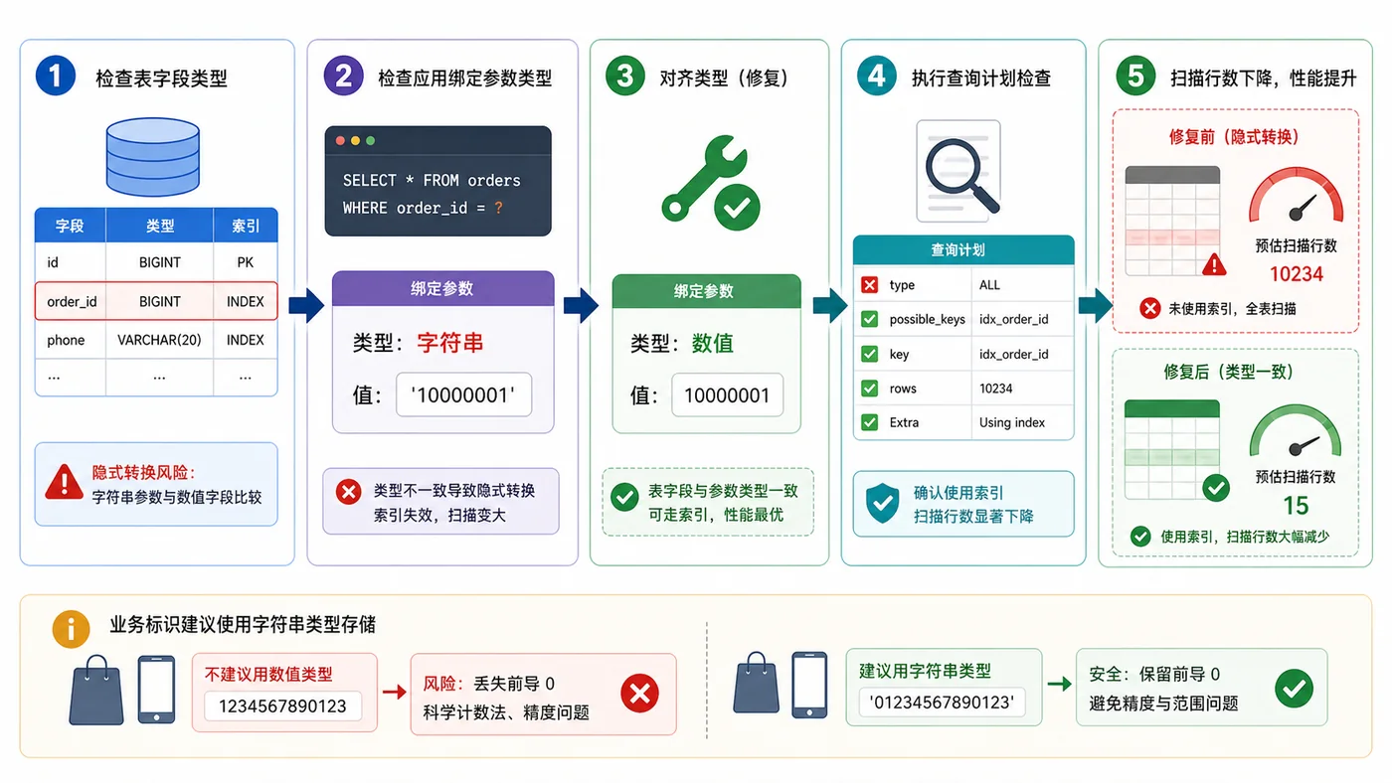Click the blue database cylinder icon
The height and width of the screenshot is (783, 1392).
click(x=151, y=157)
